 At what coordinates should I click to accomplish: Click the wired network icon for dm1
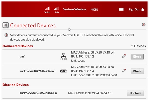63,57
